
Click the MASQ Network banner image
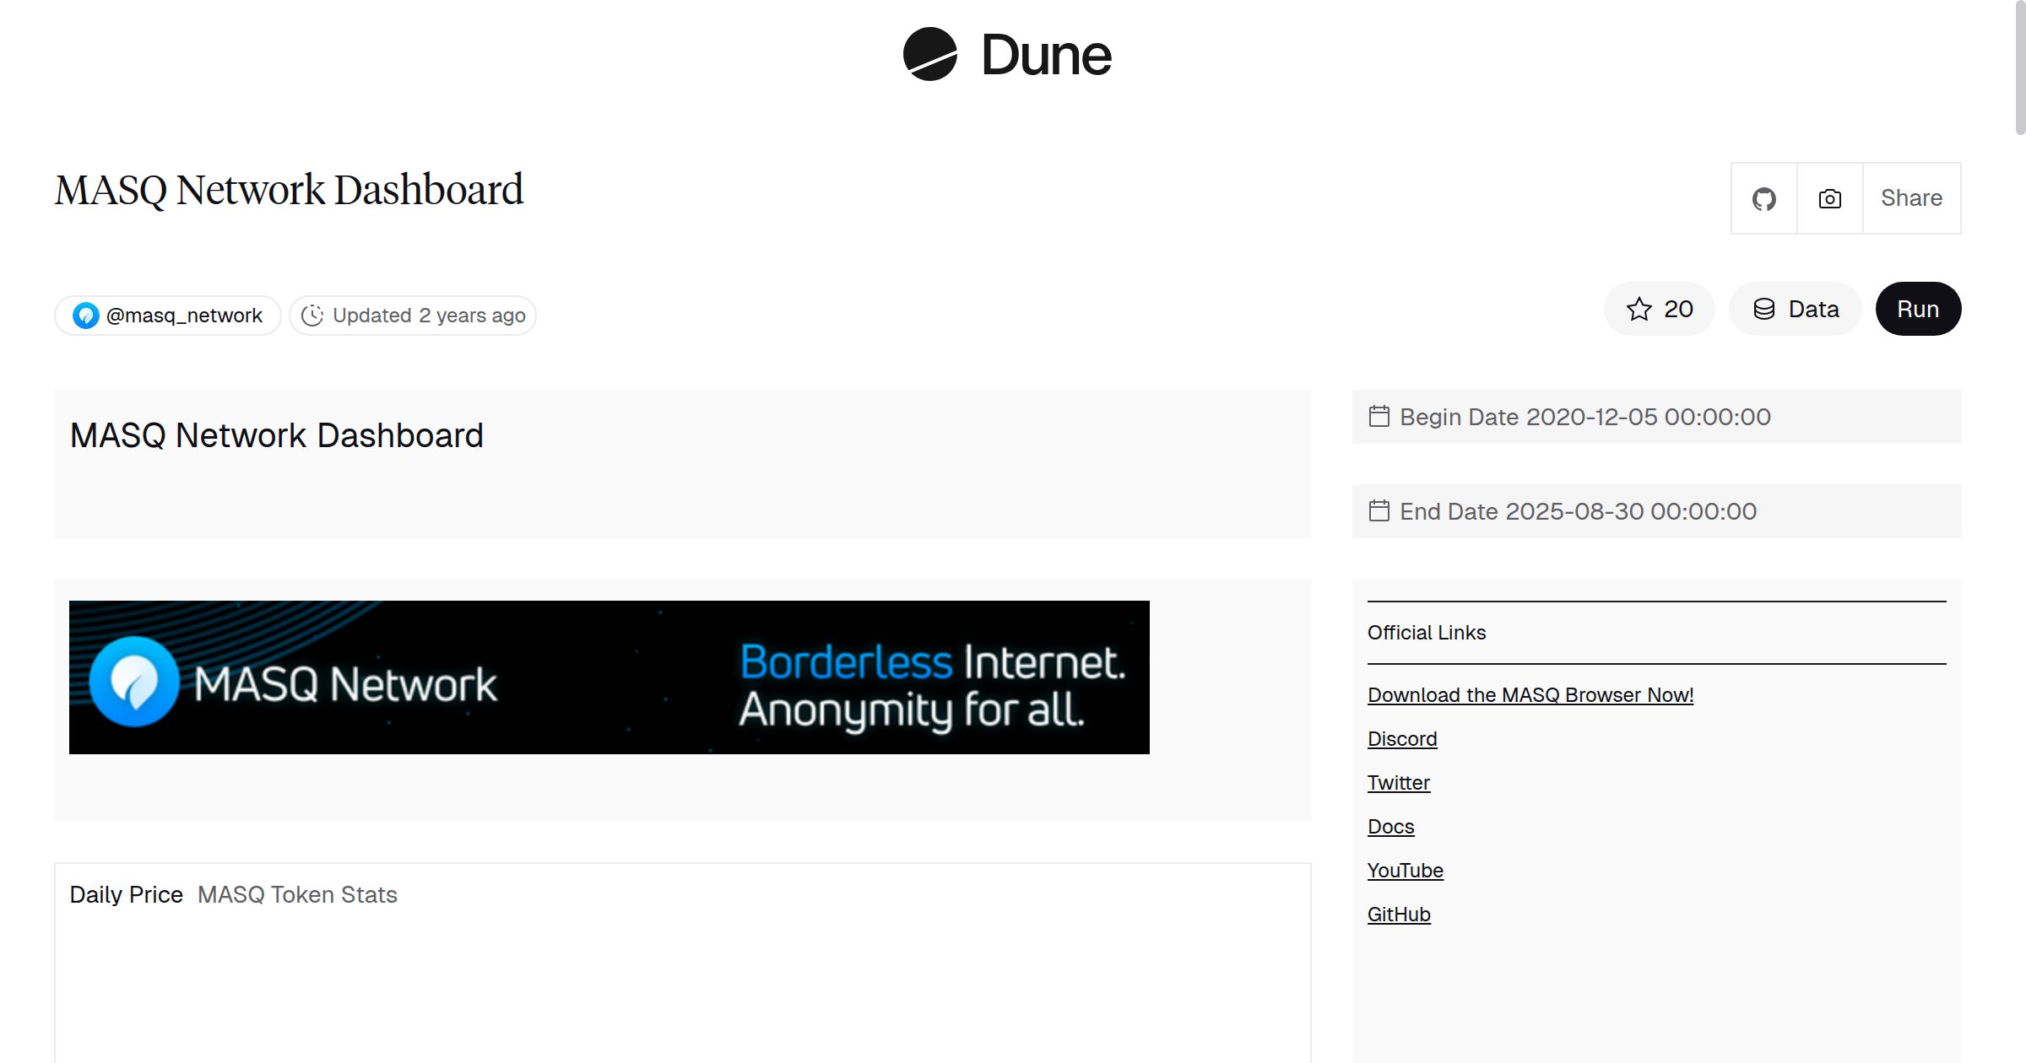click(609, 676)
